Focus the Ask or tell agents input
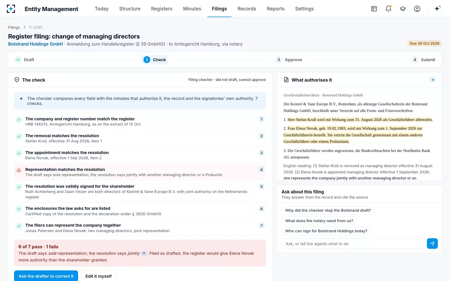The image size is (450, 281). 353,244
